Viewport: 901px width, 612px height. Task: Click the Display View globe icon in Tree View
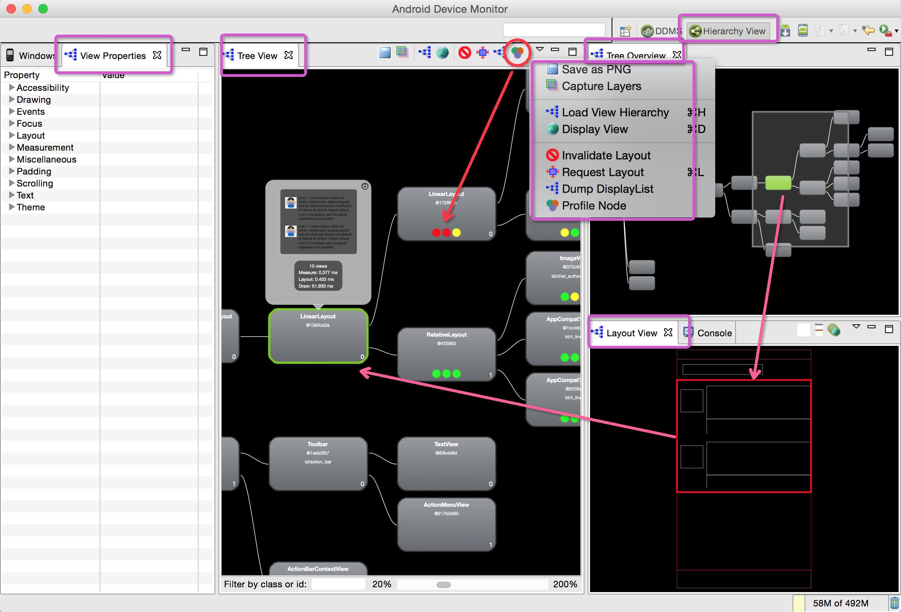[443, 53]
